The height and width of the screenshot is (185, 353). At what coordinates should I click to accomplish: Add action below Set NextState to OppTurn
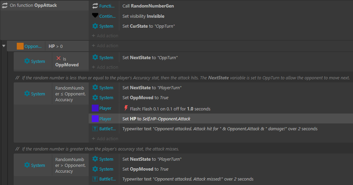105,67
